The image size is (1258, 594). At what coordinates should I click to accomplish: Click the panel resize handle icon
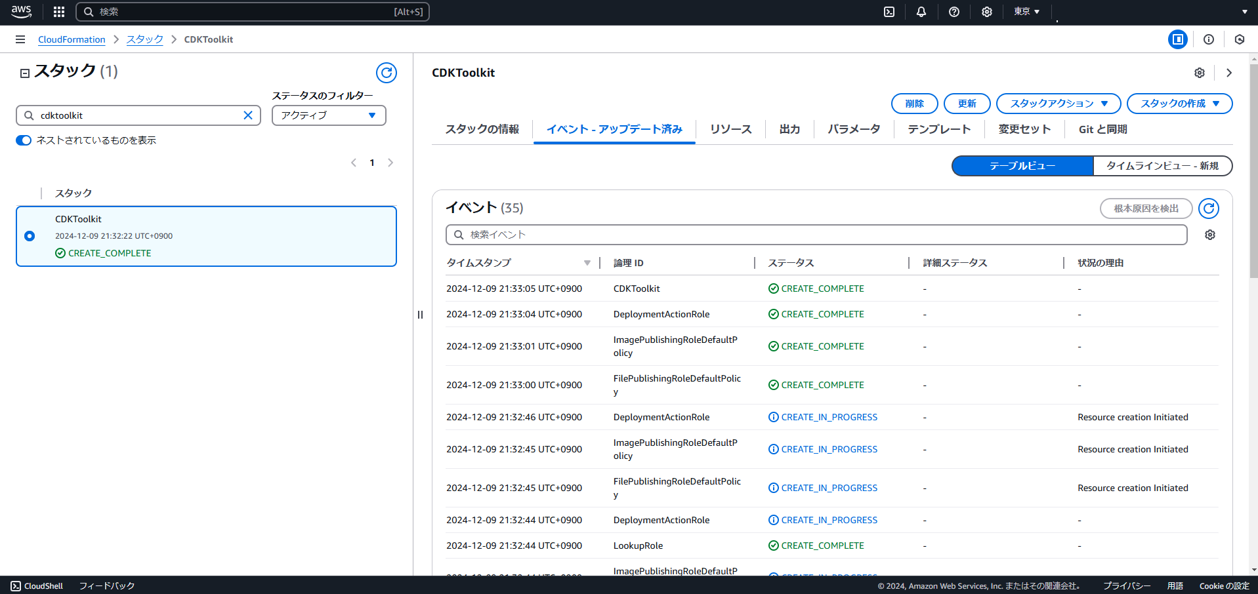tap(420, 315)
